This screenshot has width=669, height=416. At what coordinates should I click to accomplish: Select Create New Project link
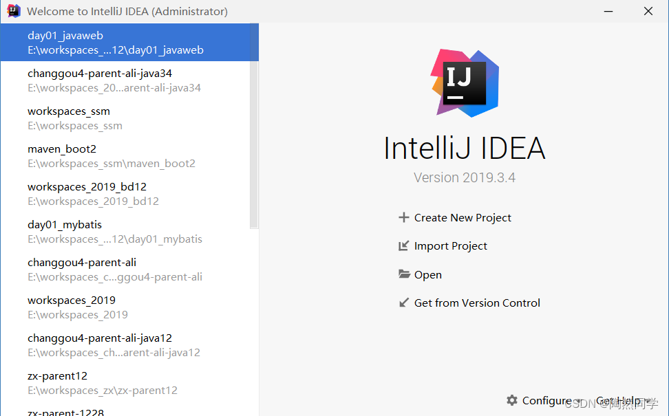coord(463,218)
